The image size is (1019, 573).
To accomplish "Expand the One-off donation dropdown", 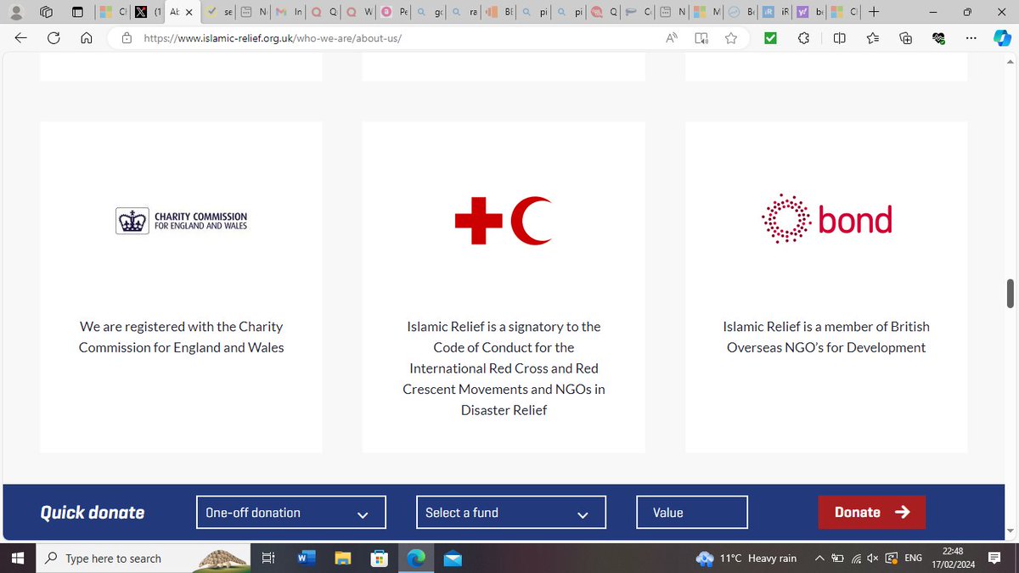I will coord(290,512).
